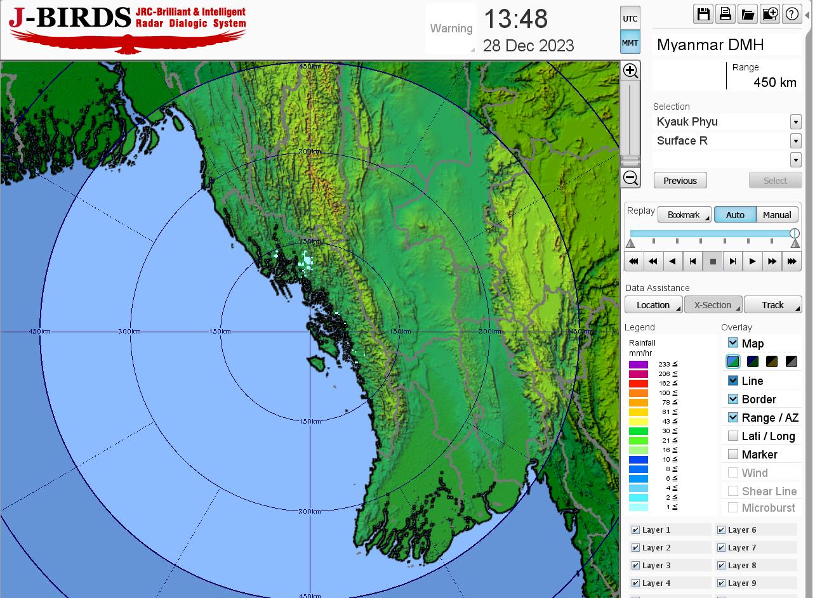Select the dark blue-green map color swatch
This screenshot has height=598, width=815.
753,361
